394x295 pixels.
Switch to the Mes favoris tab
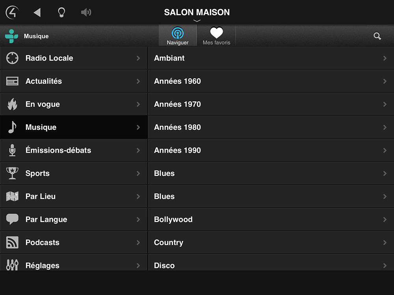(217, 36)
